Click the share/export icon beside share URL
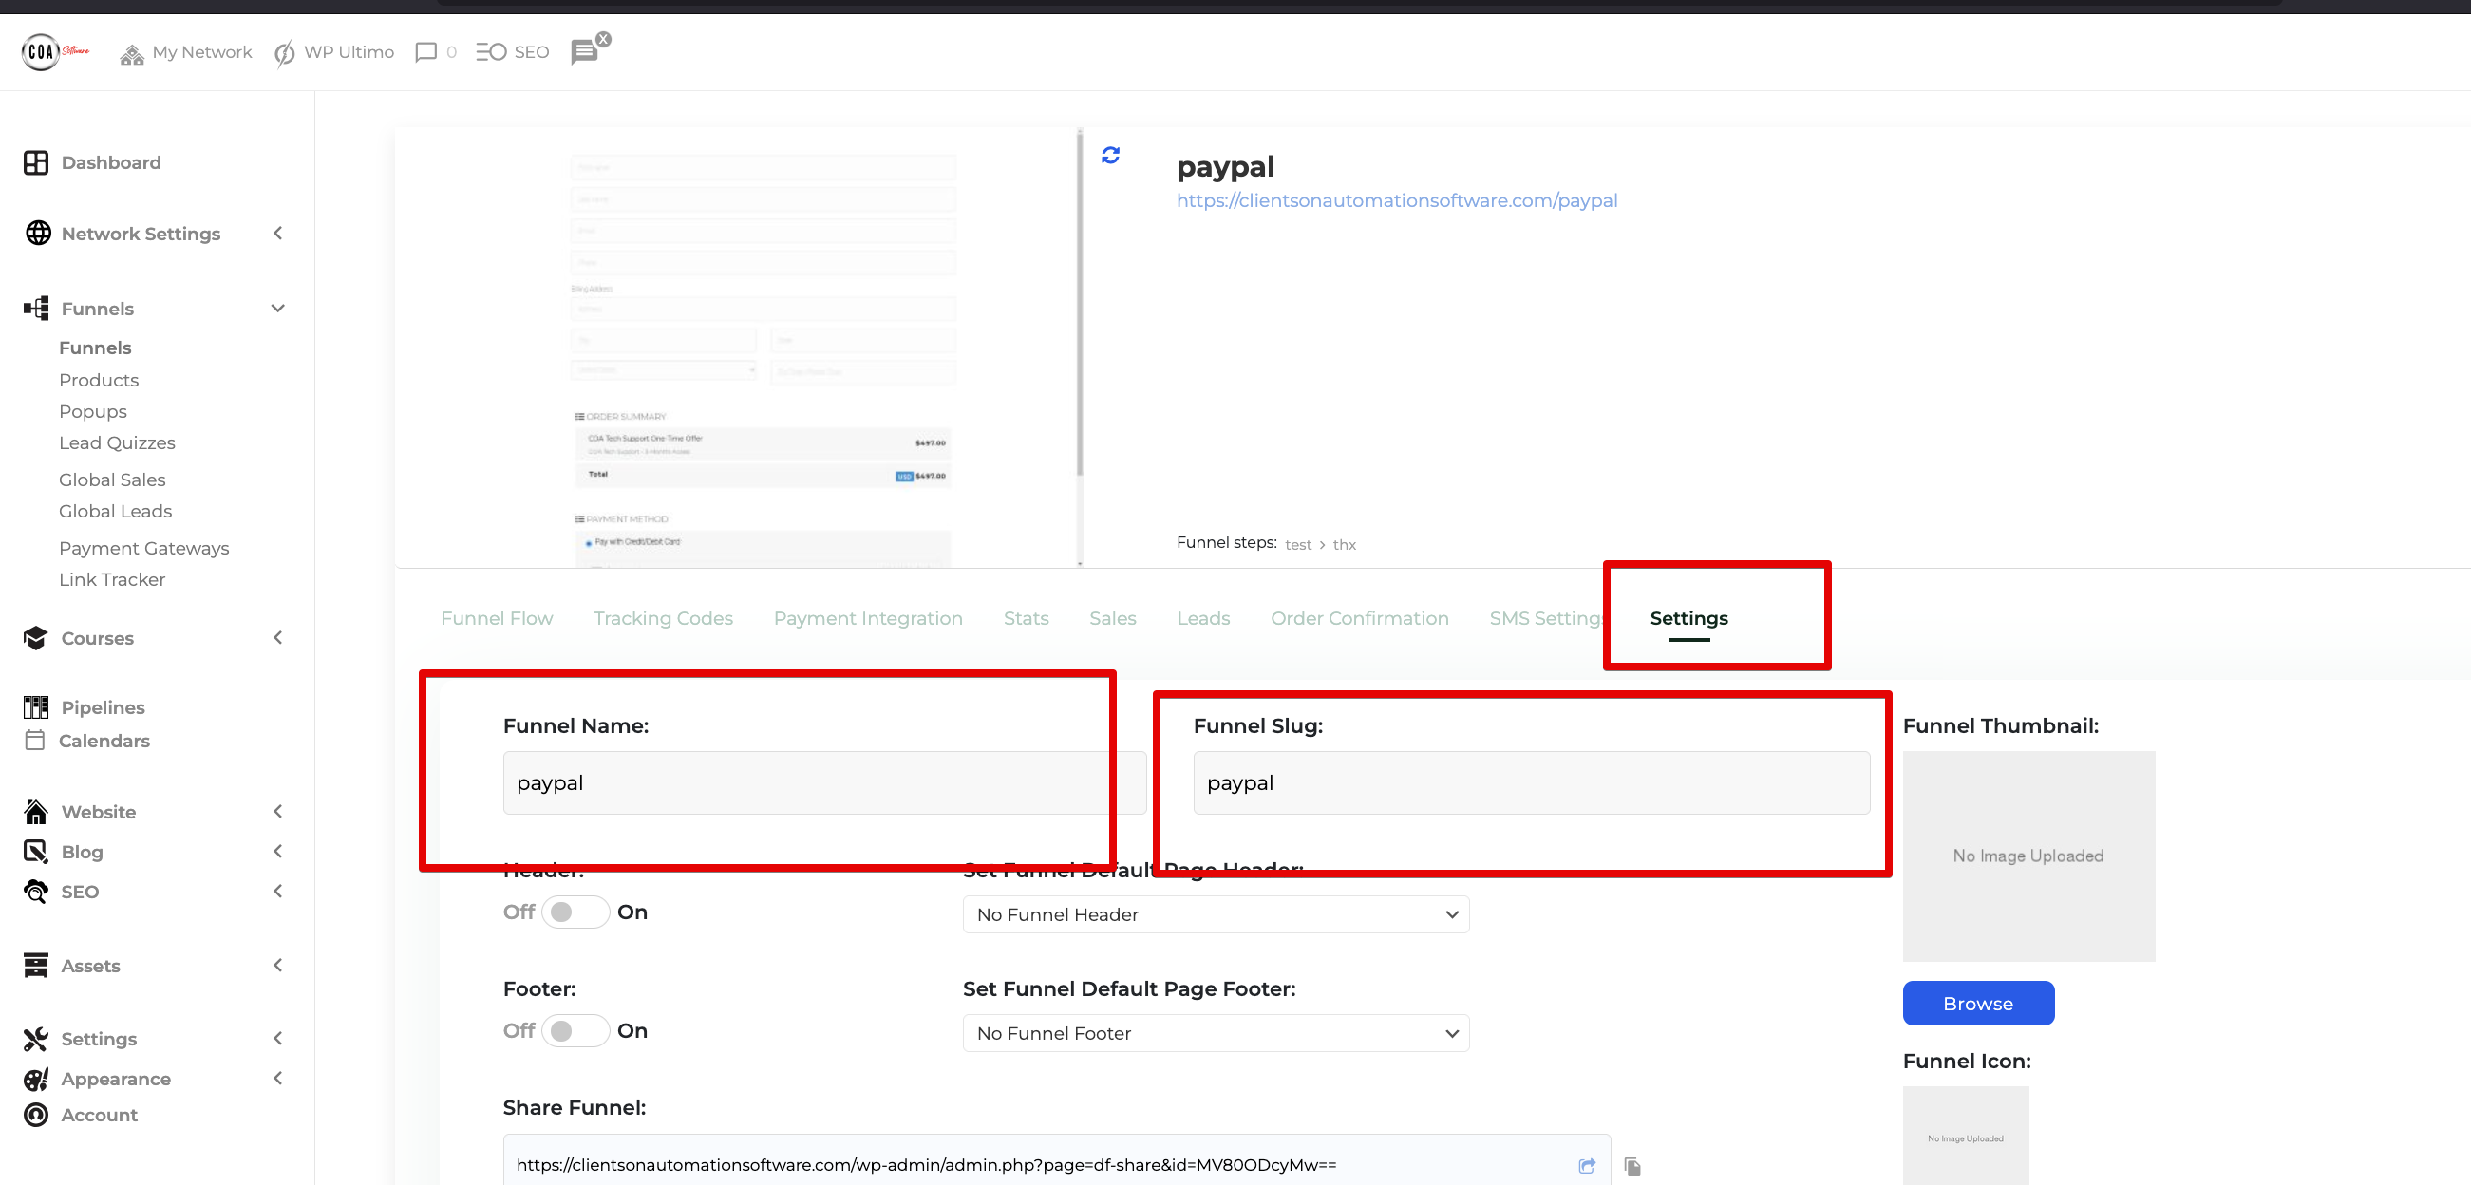The image size is (2471, 1185). click(1587, 1166)
